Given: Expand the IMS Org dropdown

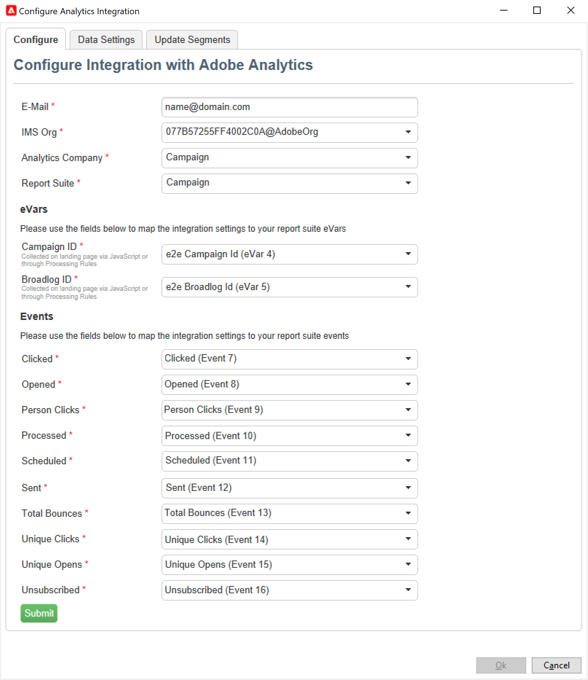Looking at the screenshot, I should (x=289, y=132).
